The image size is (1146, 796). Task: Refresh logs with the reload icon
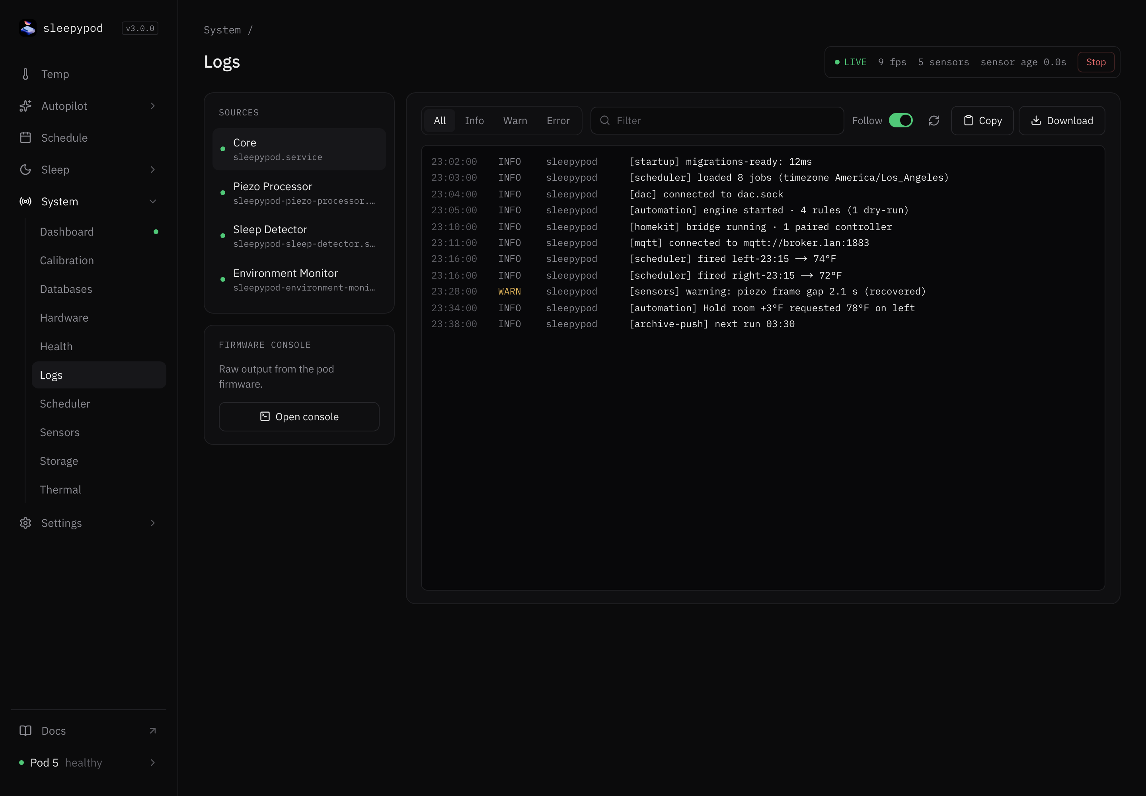[x=934, y=121]
